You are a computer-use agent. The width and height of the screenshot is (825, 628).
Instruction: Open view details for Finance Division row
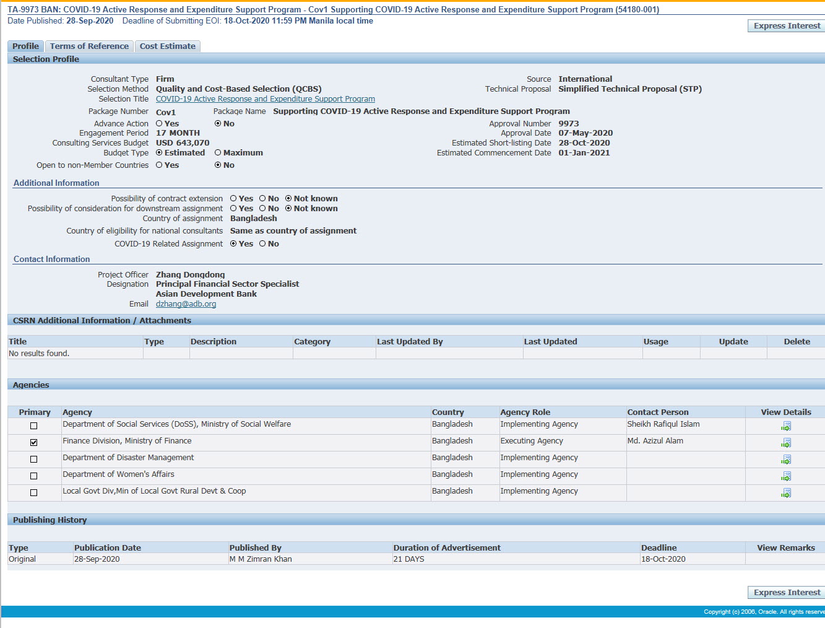coord(785,443)
